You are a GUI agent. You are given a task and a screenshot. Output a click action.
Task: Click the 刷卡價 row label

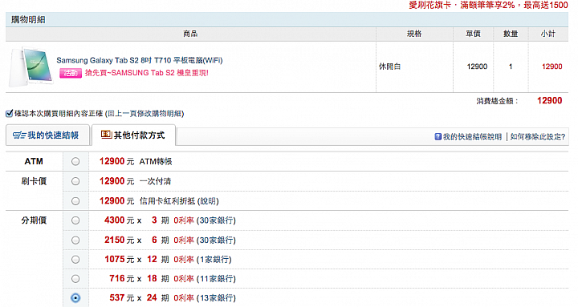(x=34, y=181)
